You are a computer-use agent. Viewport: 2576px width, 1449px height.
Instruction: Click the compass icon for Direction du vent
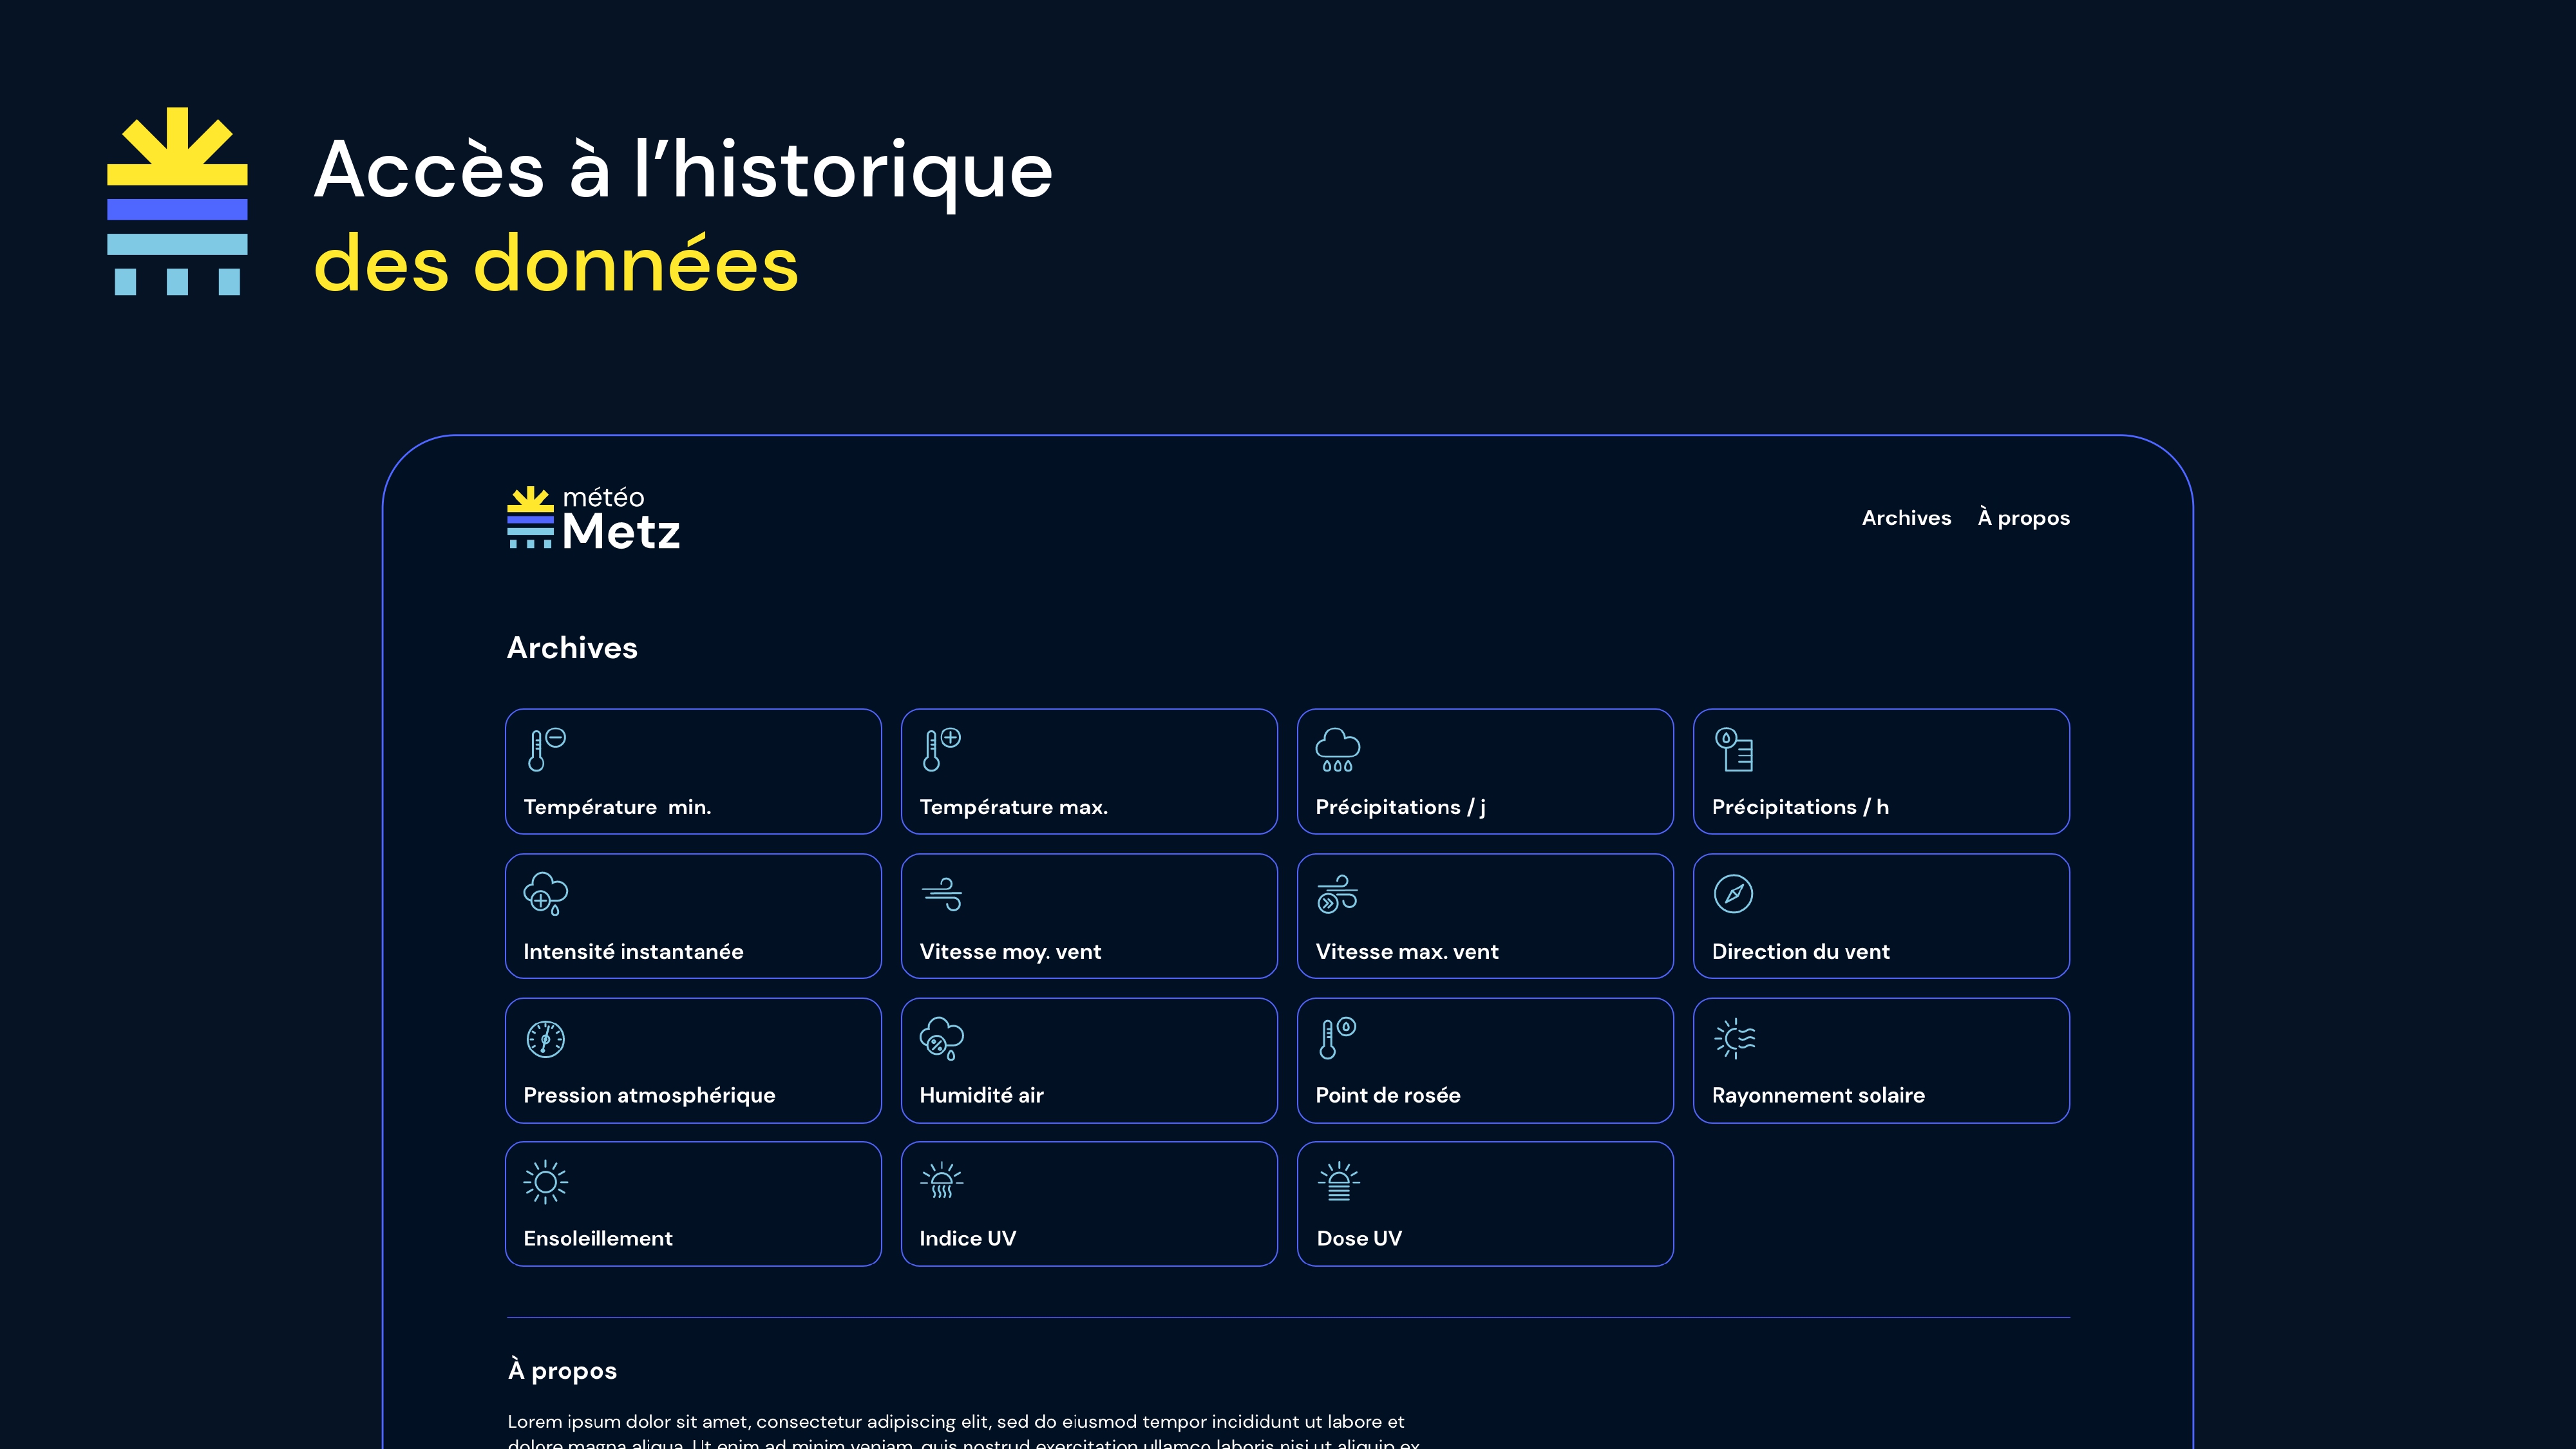click(x=1733, y=894)
